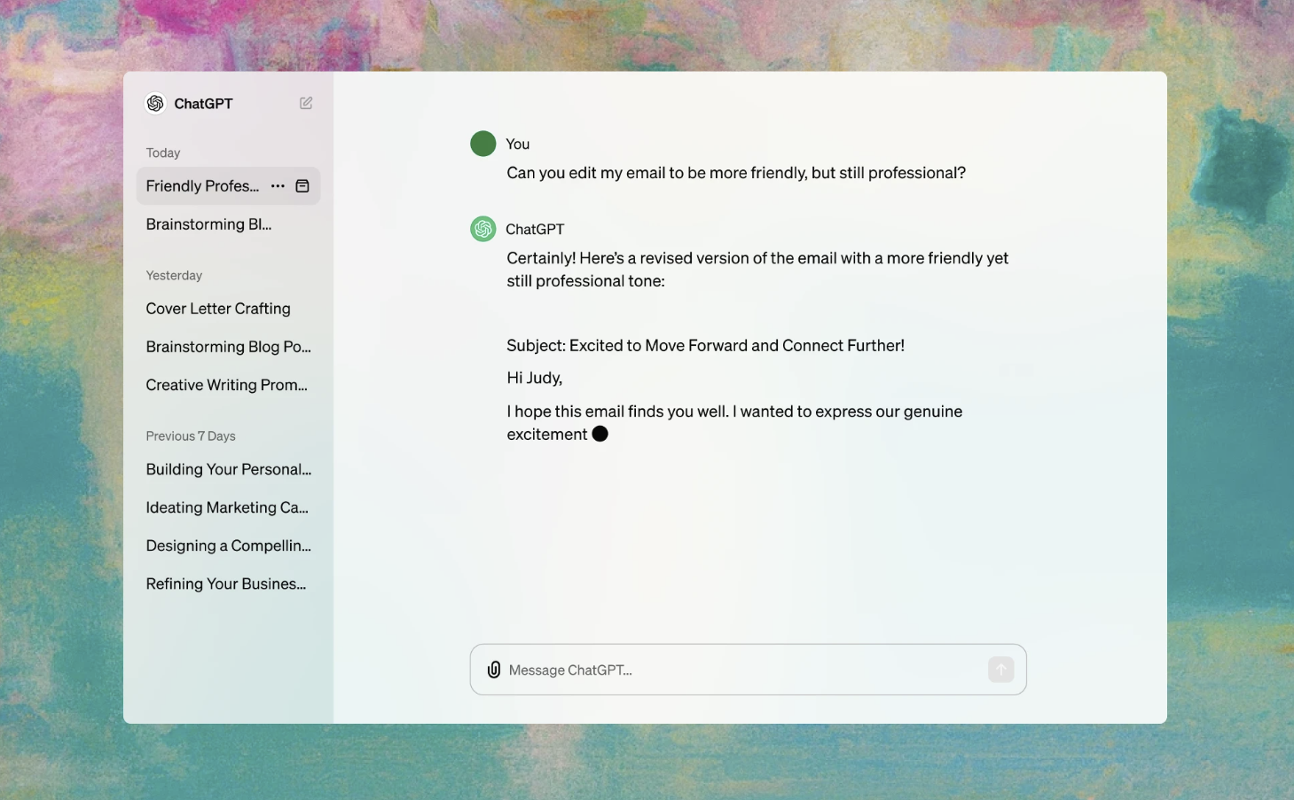The height and width of the screenshot is (800, 1294).
Task: Click the green user avatar
Action: (x=482, y=144)
